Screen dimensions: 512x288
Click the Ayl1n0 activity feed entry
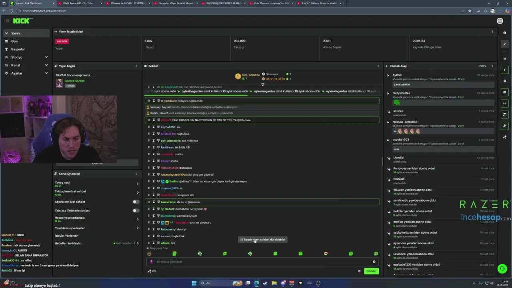440,80
